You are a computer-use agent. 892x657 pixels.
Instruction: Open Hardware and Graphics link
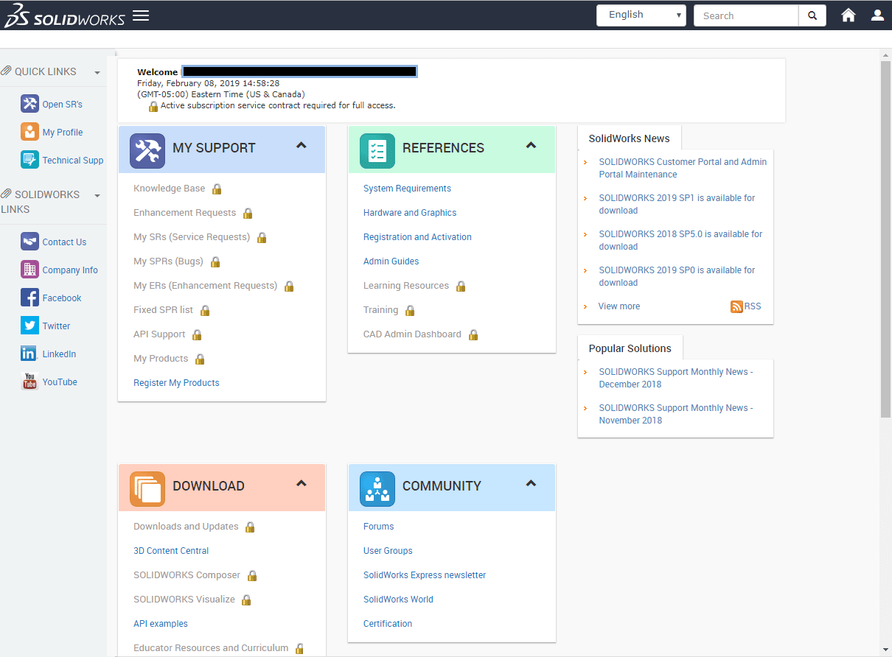pos(410,213)
